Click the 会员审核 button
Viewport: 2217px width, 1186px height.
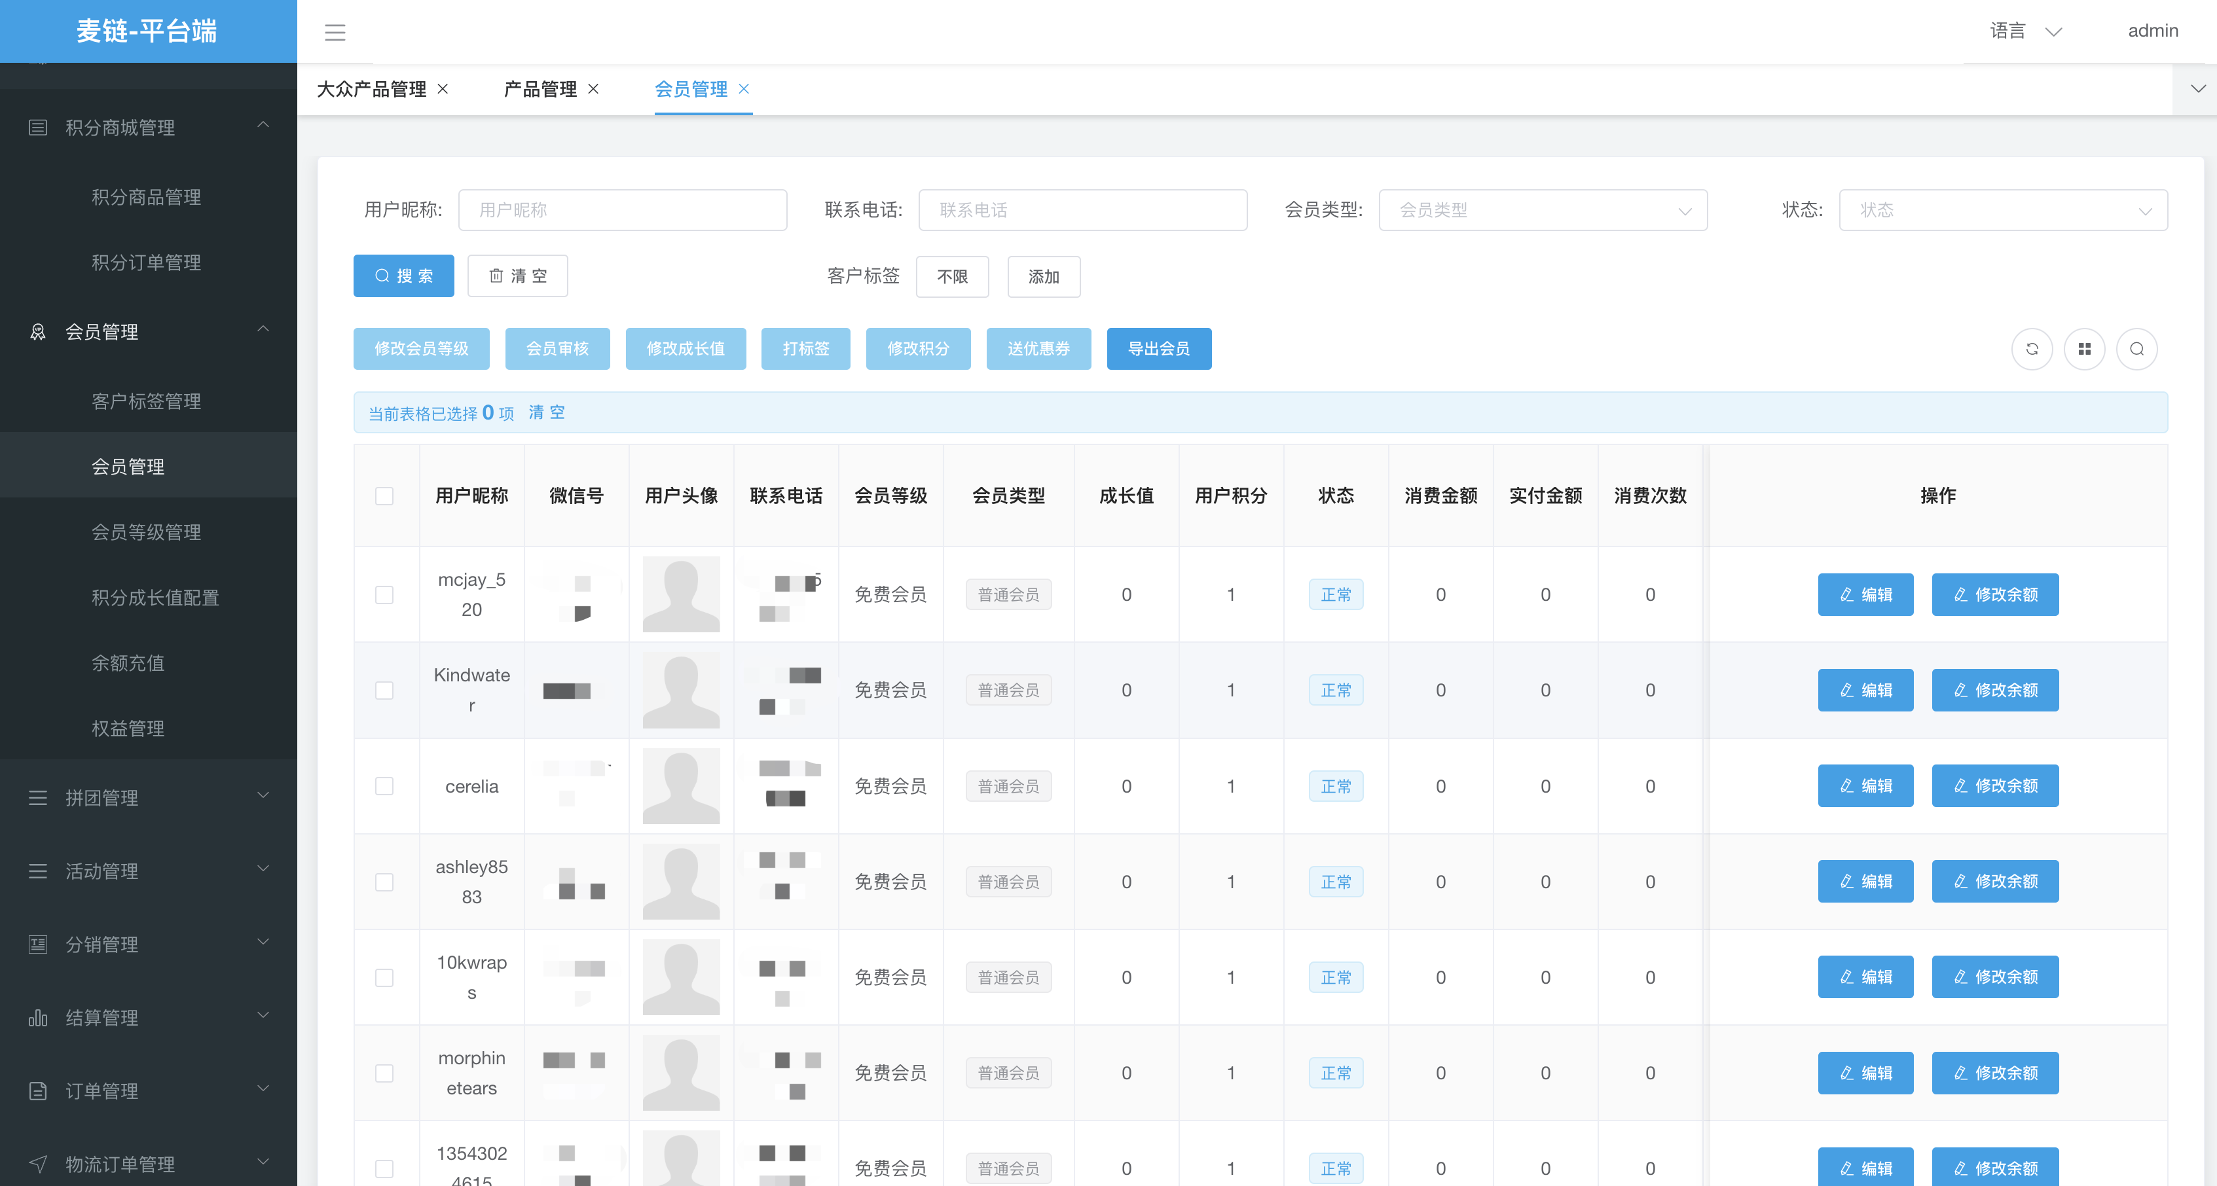[x=557, y=348]
